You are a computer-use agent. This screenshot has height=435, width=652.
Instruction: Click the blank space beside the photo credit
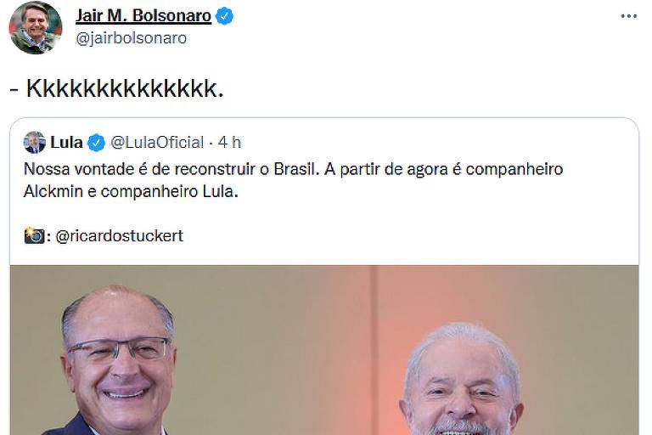tap(407, 236)
